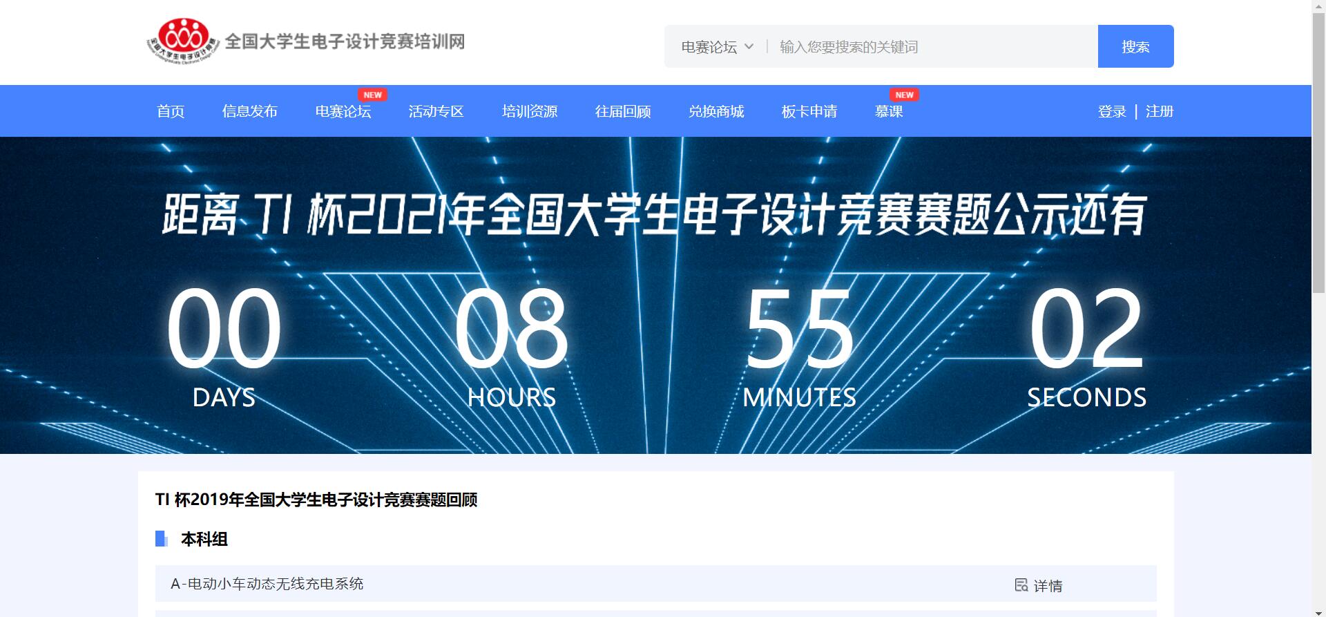Click the NEW badge above 电赛论坛

point(372,95)
